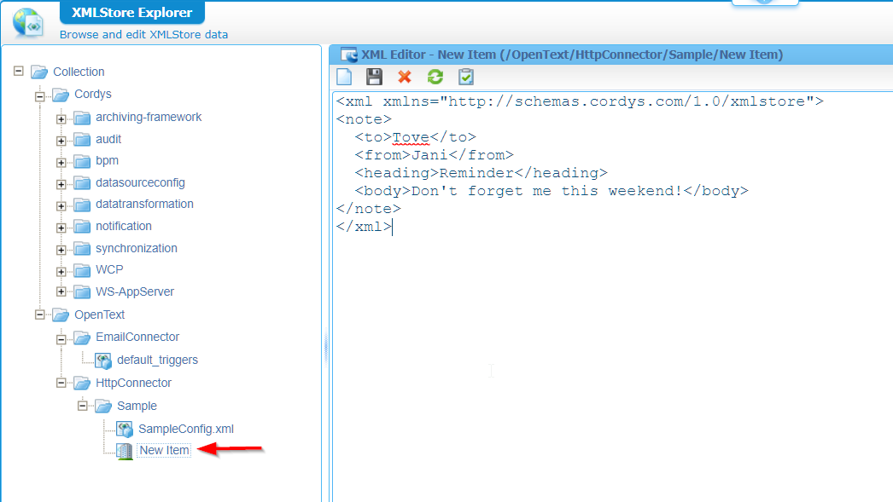This screenshot has height=502, width=893.
Task: Expand the WCP node
Action: pyautogui.click(x=61, y=271)
